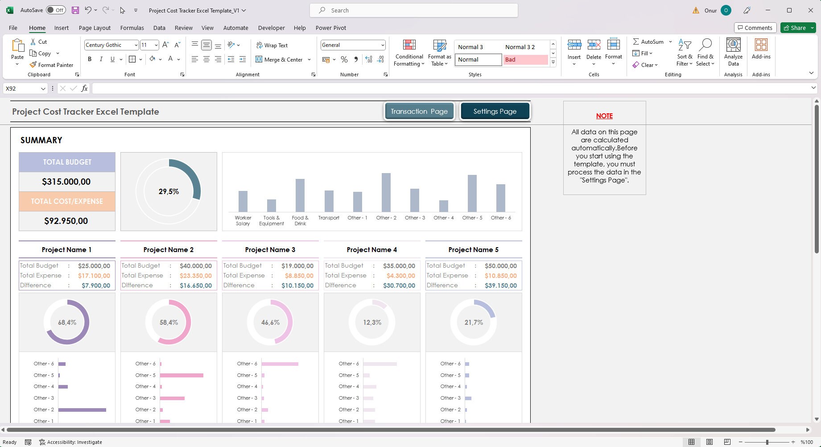
Task: Open the Century Gothic font dropdown
Action: tap(135, 45)
